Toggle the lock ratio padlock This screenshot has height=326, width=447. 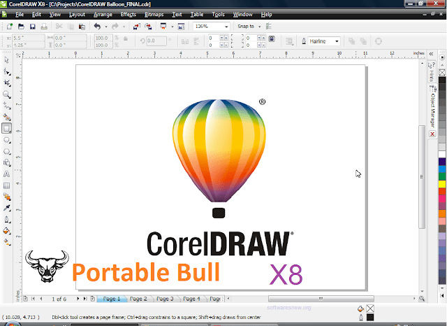[x=126, y=38]
